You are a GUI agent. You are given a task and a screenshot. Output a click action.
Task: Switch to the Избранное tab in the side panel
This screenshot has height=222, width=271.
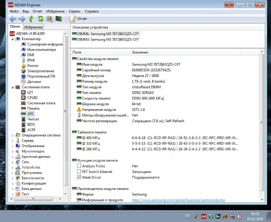coord(33,27)
